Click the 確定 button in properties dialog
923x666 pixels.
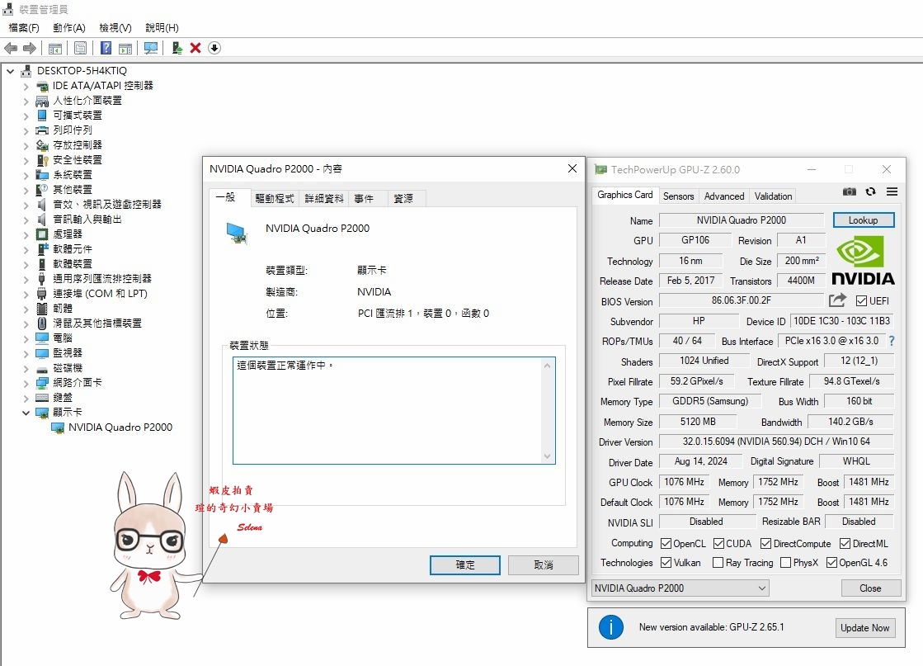coord(464,564)
